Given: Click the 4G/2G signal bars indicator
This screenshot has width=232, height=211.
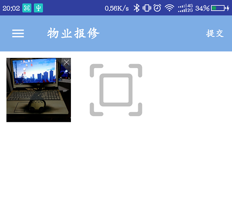Looking at the screenshot, I should coord(186,8).
